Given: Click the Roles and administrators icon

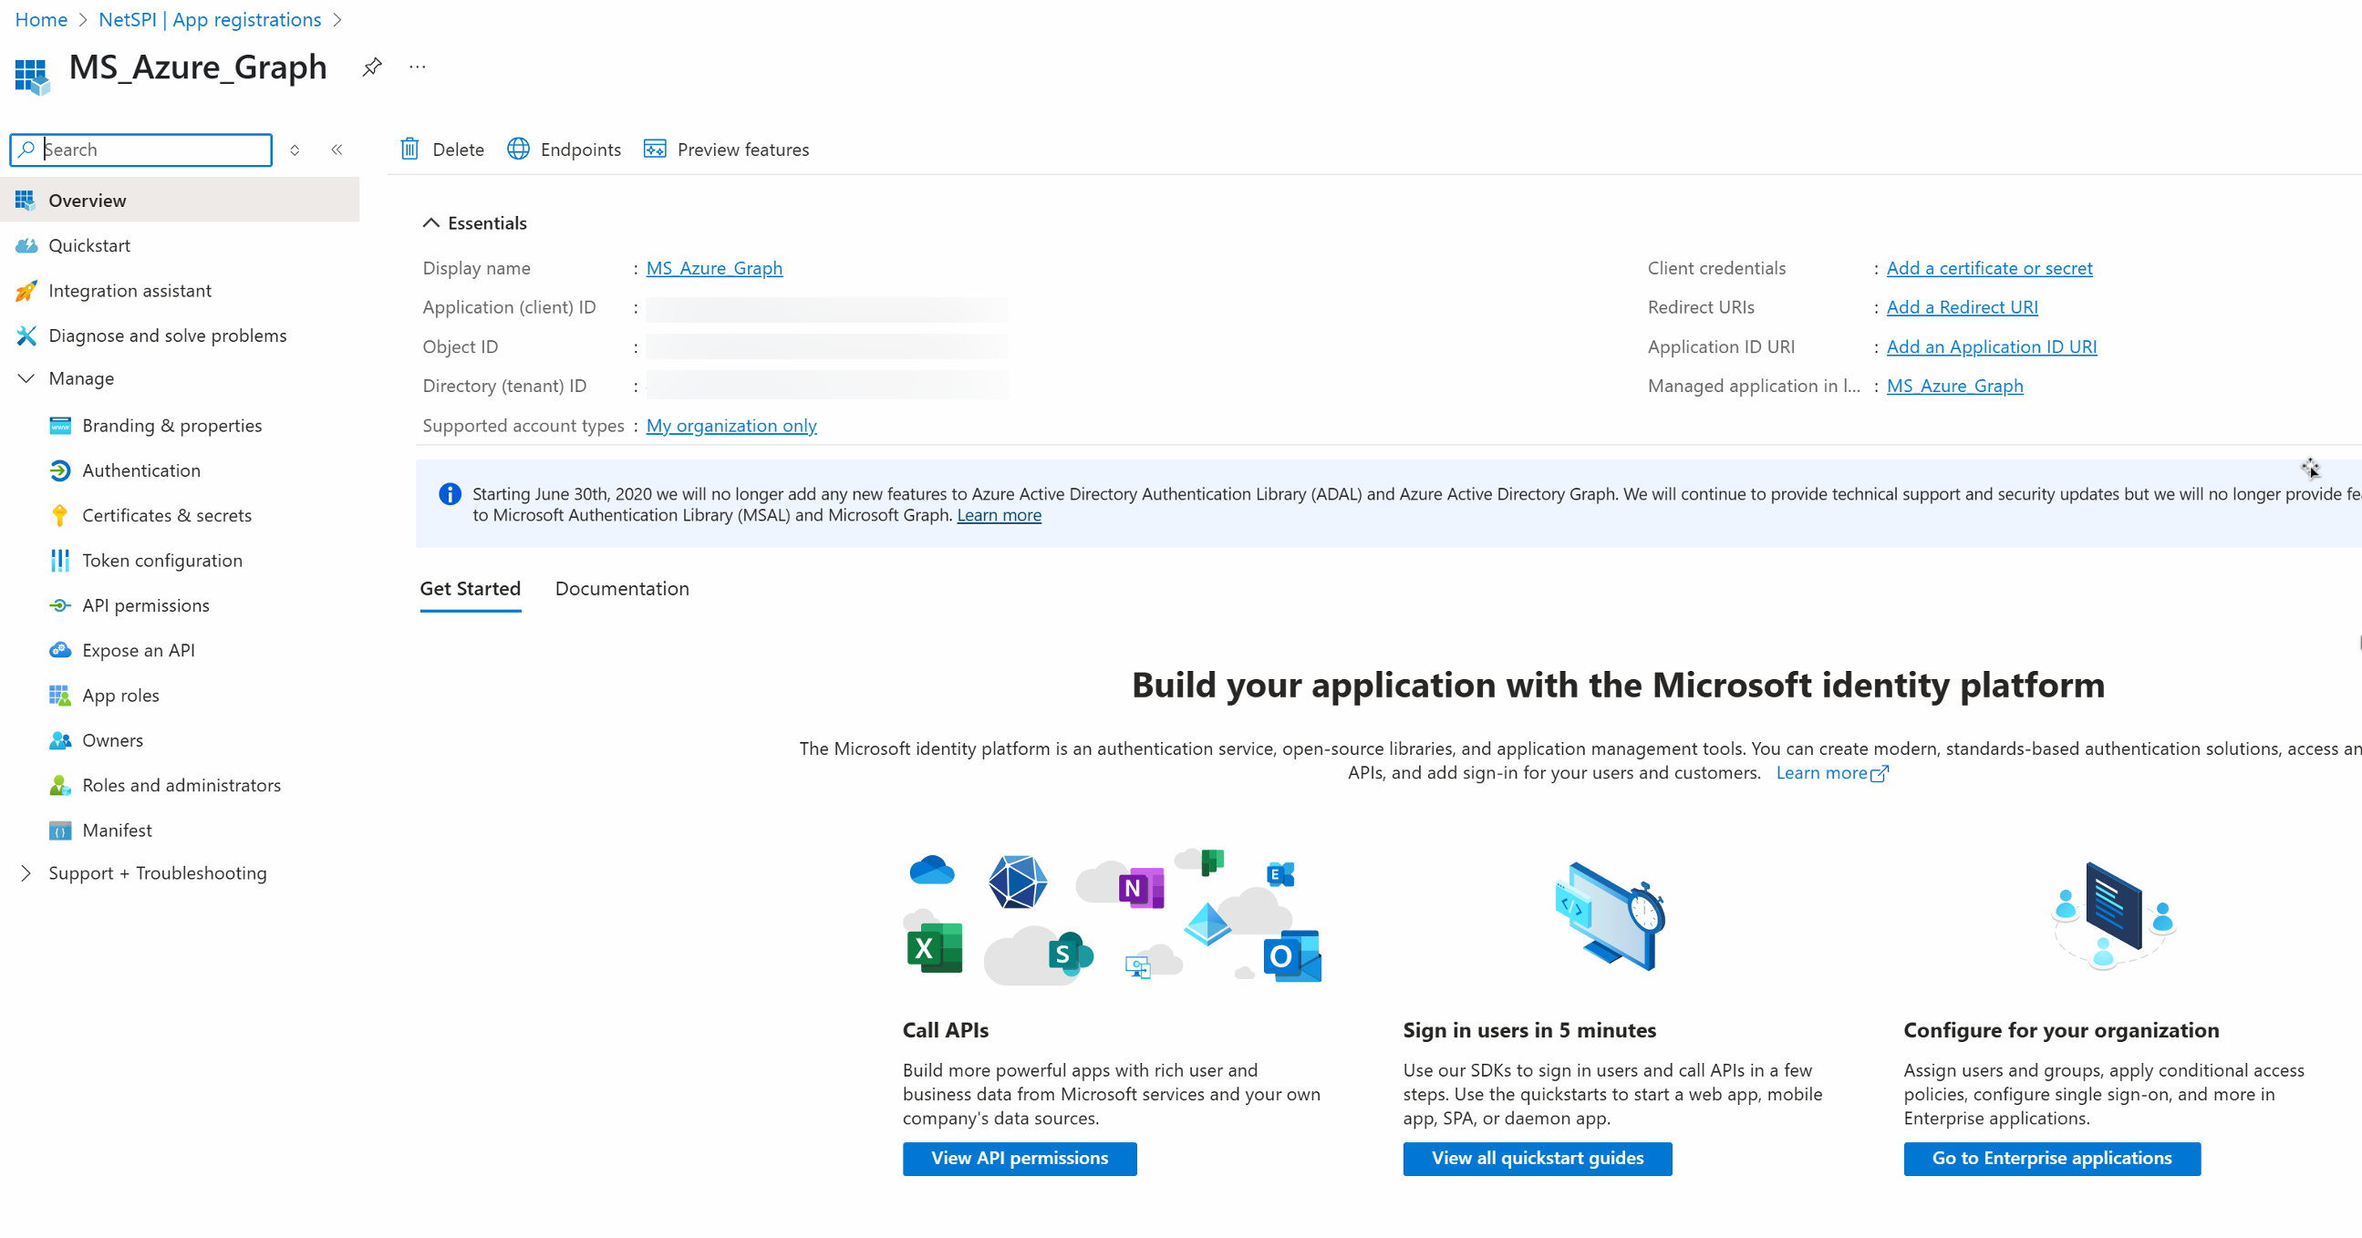Looking at the screenshot, I should pos(59,784).
